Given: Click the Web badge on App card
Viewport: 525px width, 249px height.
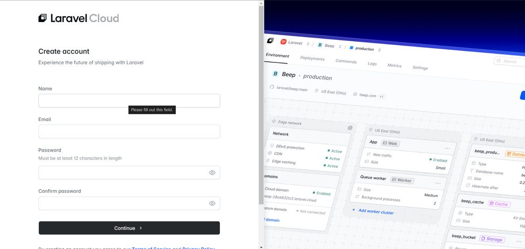Looking at the screenshot, I should point(390,144).
